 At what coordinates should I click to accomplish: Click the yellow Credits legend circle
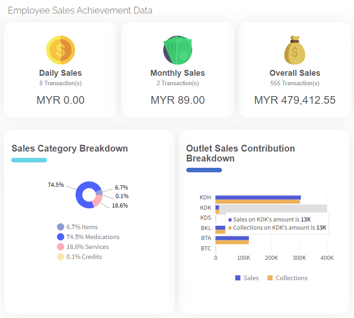[61, 257]
